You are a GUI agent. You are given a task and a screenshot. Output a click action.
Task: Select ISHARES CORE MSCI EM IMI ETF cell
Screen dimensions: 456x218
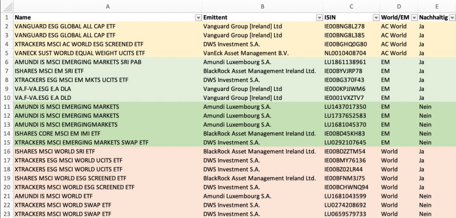[x=108, y=134]
